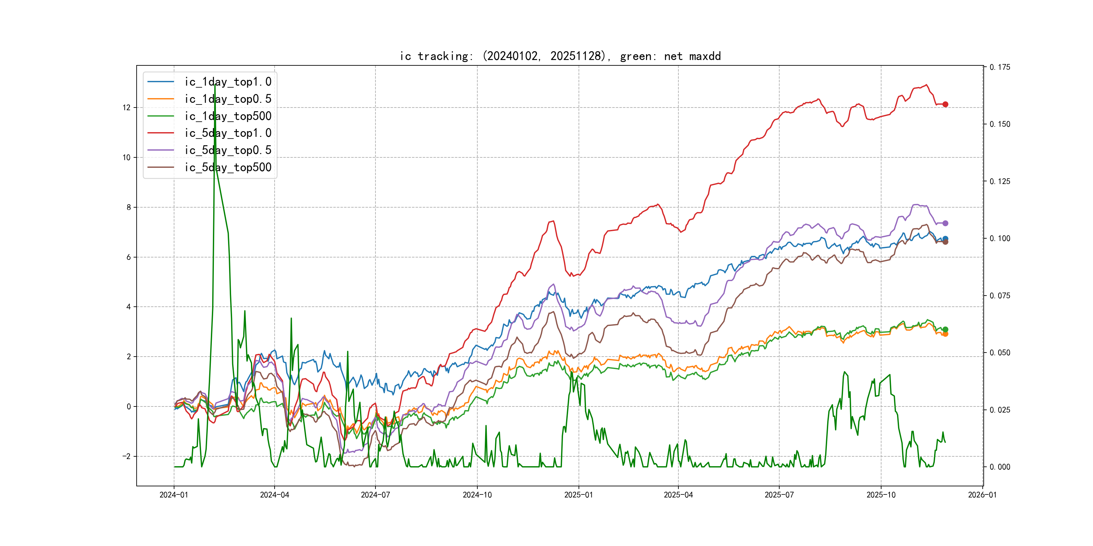Click the 2026-01 x-axis tick label
This screenshot has width=1093, height=546.
(x=982, y=495)
